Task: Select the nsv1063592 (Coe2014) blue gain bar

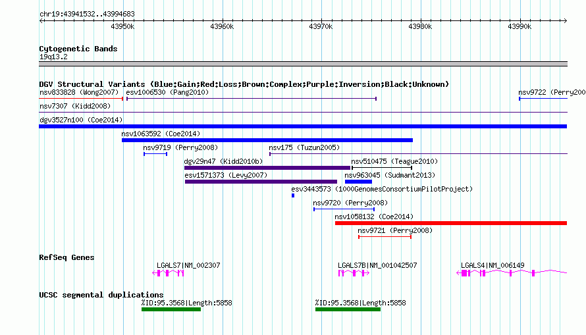Action: point(267,140)
